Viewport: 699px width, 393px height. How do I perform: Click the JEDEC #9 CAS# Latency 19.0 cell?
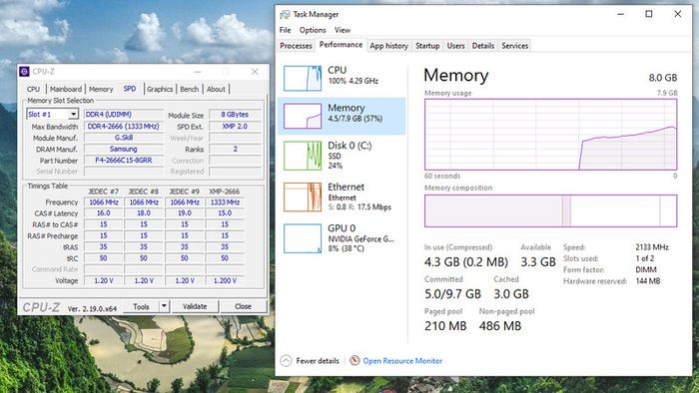coord(184,213)
